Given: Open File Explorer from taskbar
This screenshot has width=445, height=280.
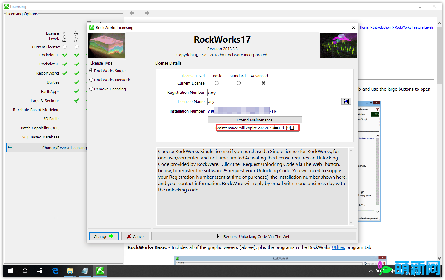Looking at the screenshot, I should [x=70, y=271].
